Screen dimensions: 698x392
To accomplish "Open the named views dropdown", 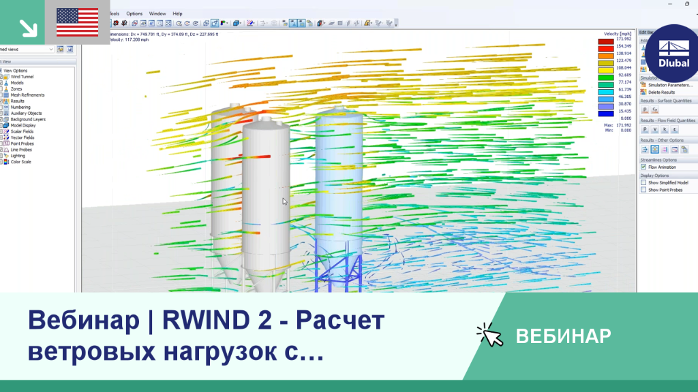I will (27, 49).
